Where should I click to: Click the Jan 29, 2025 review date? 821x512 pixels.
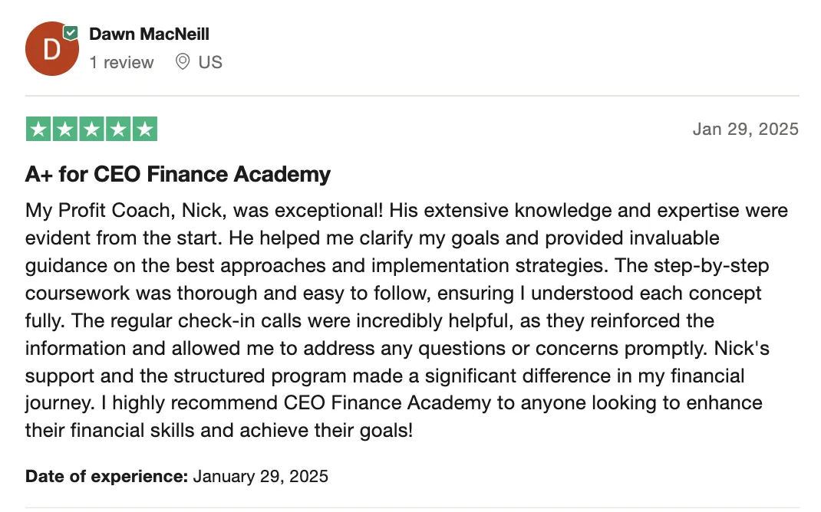click(x=746, y=129)
